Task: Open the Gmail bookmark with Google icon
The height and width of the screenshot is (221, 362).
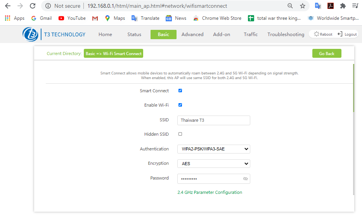Action: point(42,18)
